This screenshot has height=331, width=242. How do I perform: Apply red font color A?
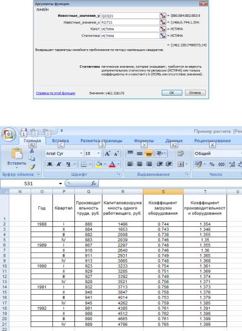112,164
